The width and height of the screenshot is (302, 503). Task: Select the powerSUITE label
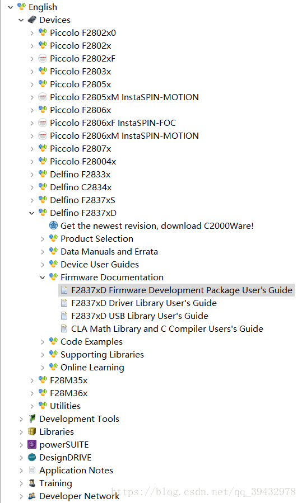pyautogui.click(x=64, y=445)
